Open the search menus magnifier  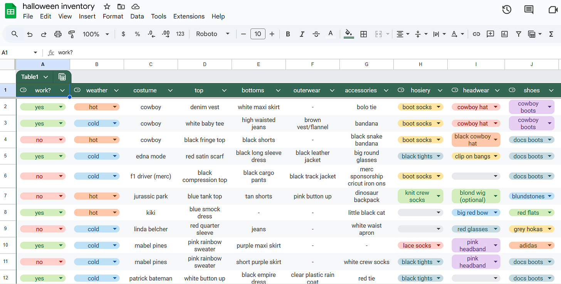tap(15, 34)
